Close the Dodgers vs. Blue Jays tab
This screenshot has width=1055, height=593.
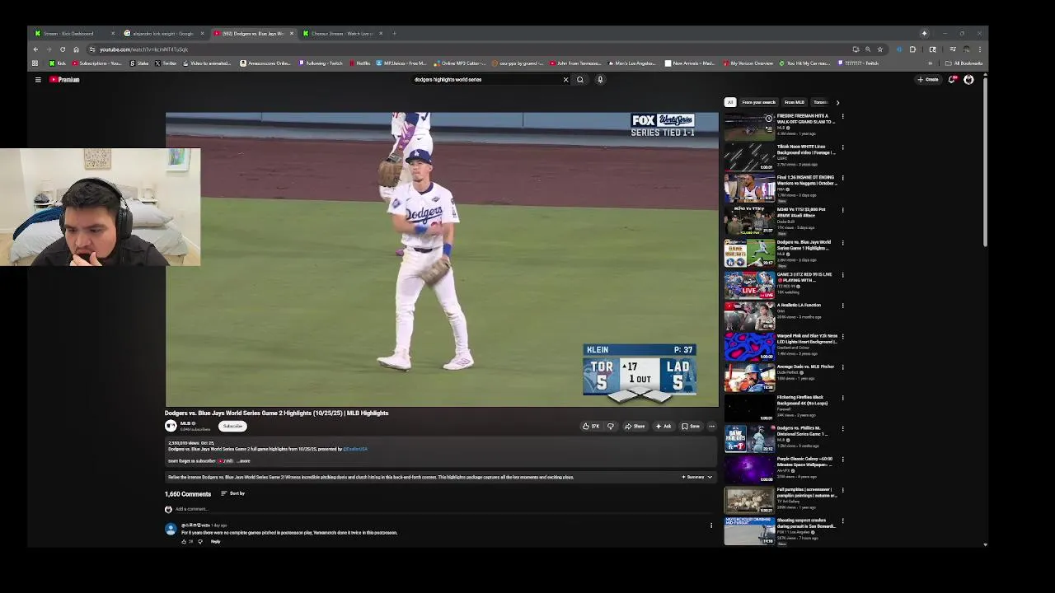pos(291,34)
